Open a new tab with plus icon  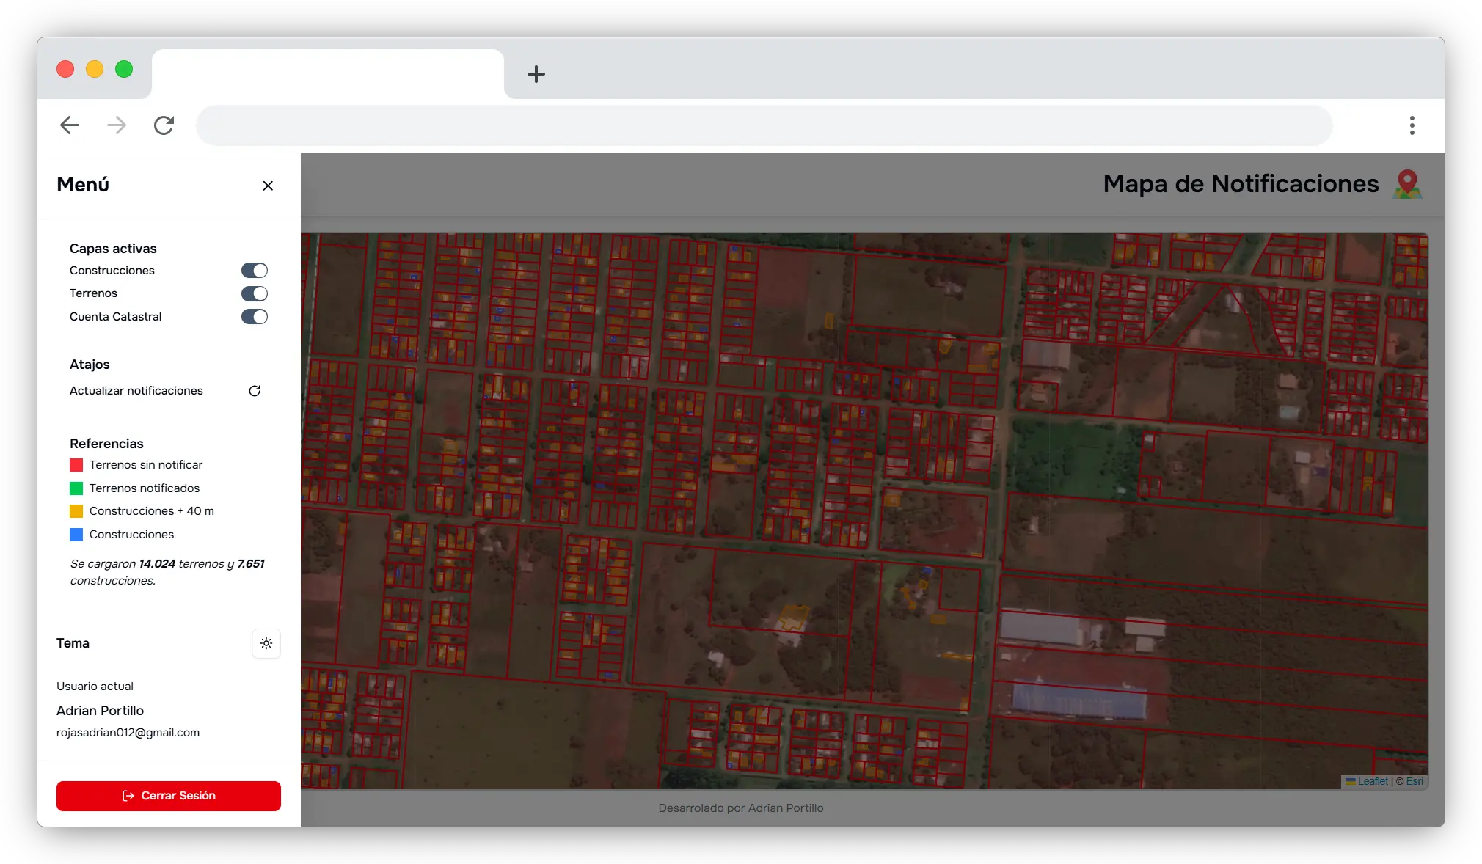point(536,74)
